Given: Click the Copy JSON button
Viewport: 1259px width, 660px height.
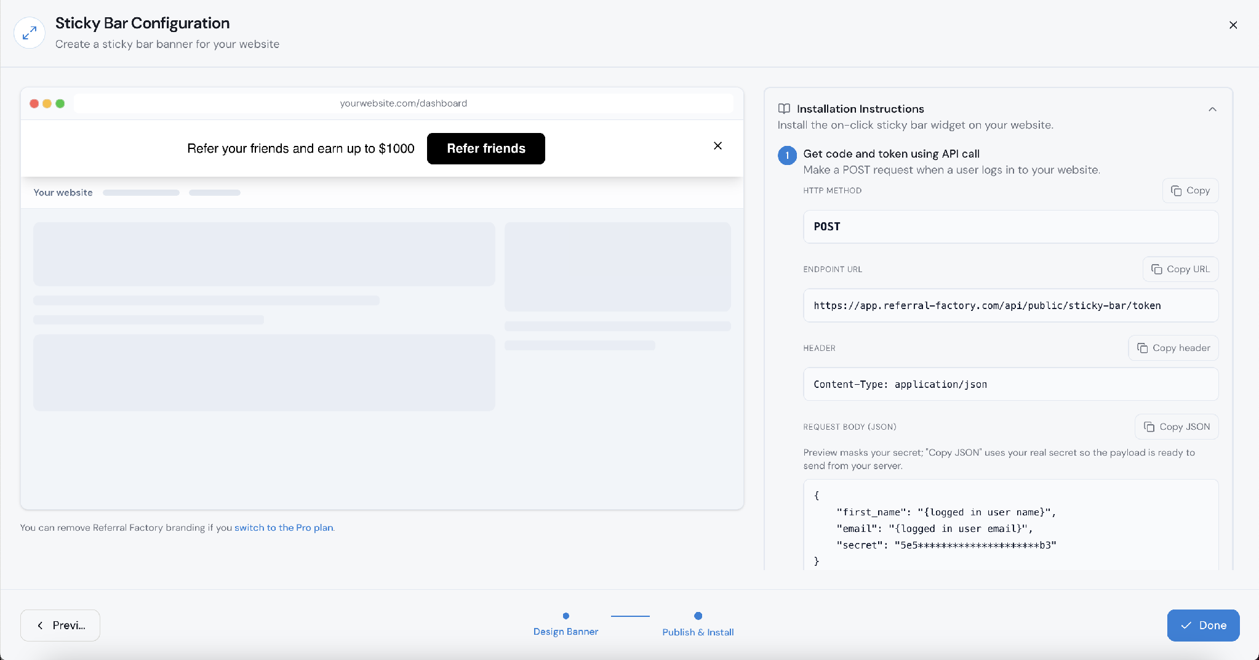Looking at the screenshot, I should (1177, 427).
